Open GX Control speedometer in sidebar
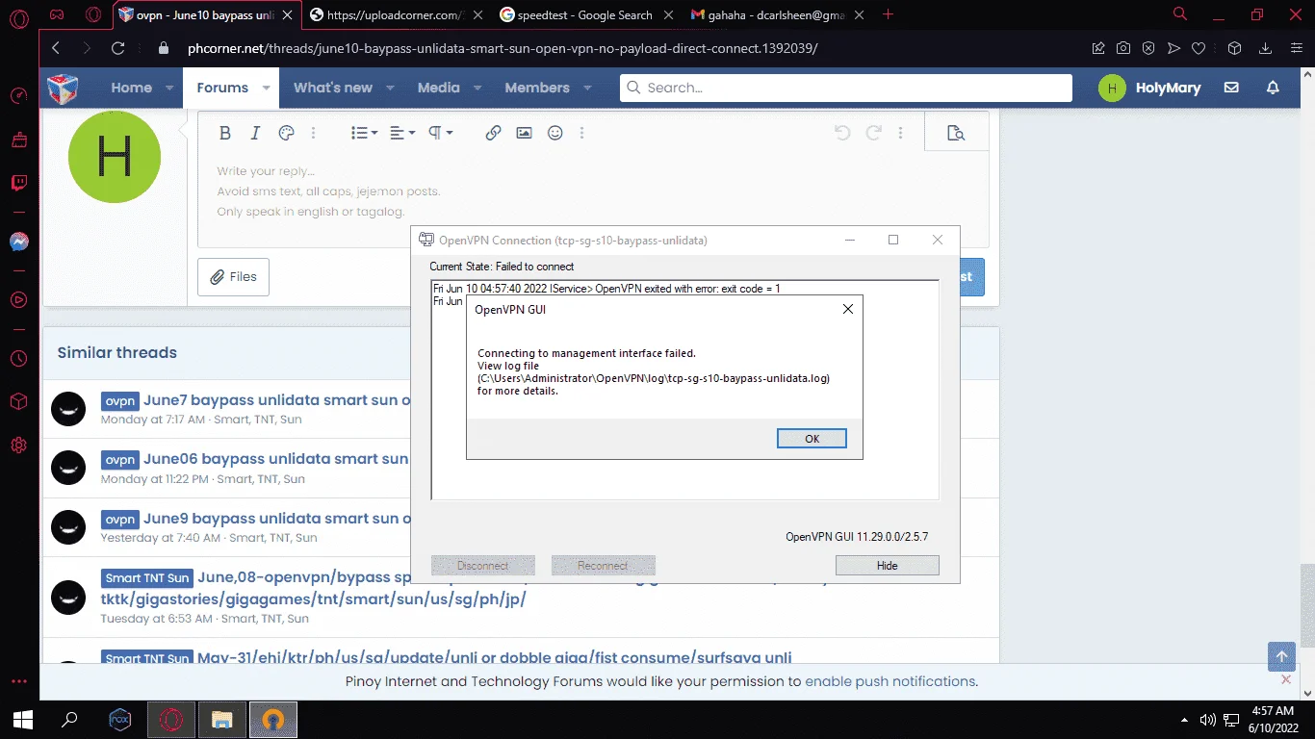Screen dimensions: 1315x739 tap(19, 95)
